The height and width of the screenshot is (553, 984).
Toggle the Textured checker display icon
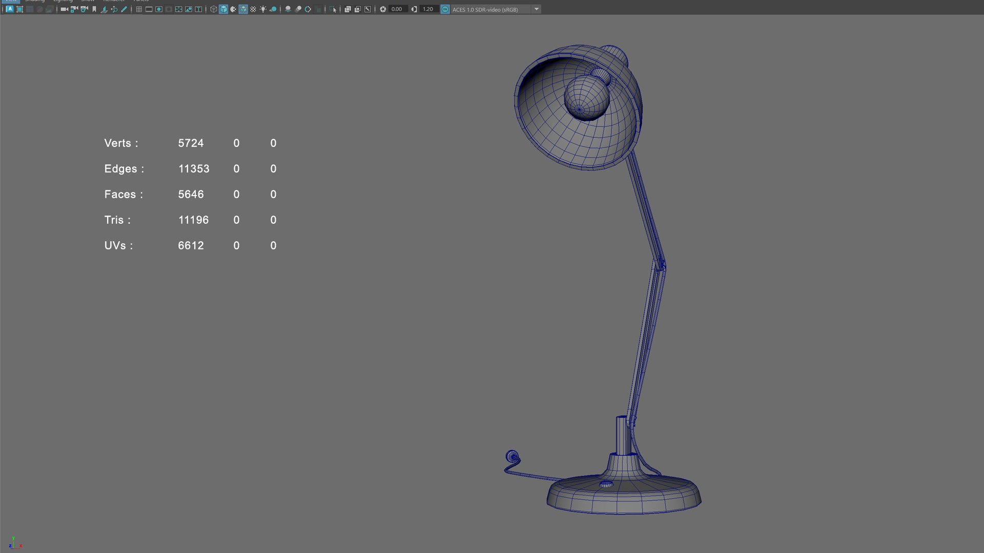coord(253,9)
